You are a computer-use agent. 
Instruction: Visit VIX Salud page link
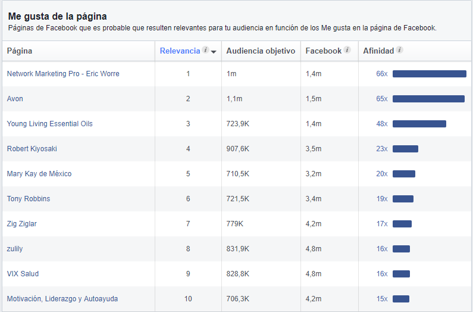coord(23,274)
